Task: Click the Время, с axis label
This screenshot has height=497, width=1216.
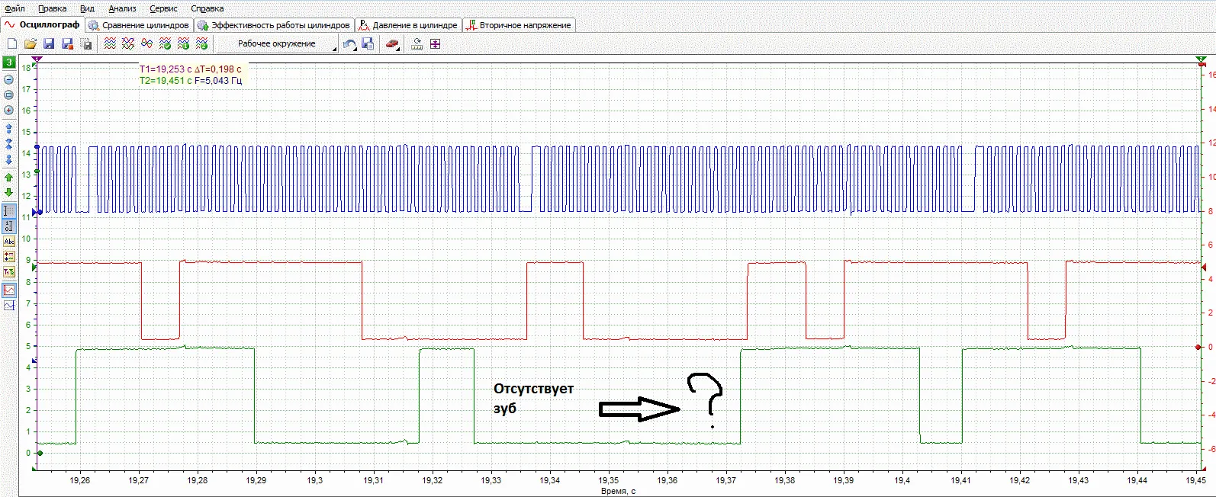Action: [618, 491]
